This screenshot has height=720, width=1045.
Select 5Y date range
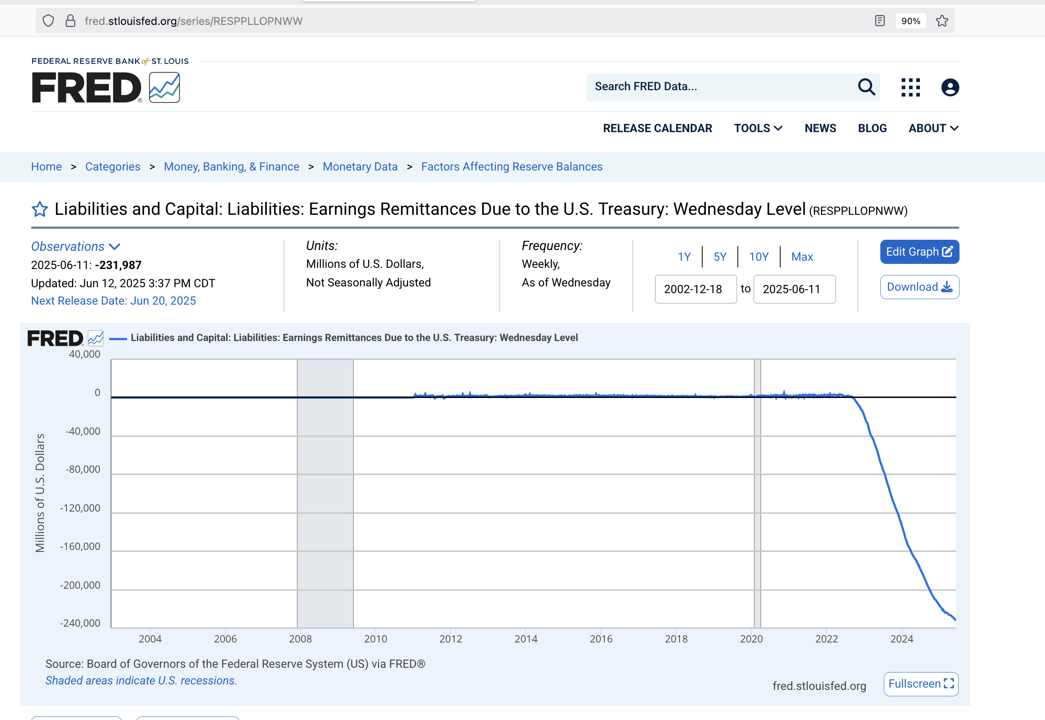point(720,257)
